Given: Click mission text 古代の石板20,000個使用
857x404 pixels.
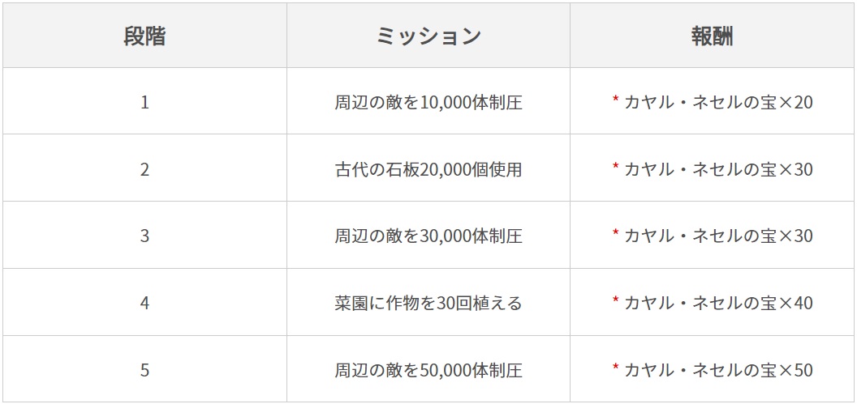Looking at the screenshot, I should [x=428, y=169].
